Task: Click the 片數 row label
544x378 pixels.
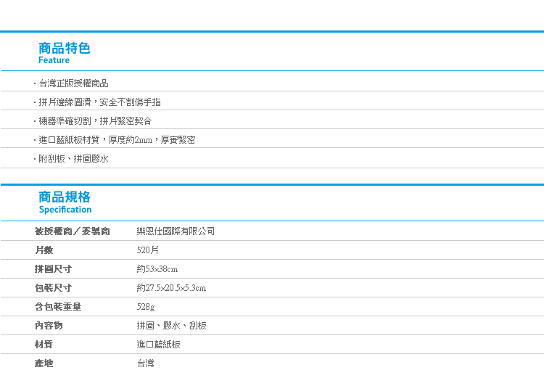Action: pos(44,250)
